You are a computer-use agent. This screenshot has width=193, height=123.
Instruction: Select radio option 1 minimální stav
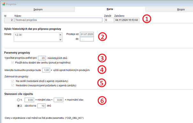coord(18,100)
